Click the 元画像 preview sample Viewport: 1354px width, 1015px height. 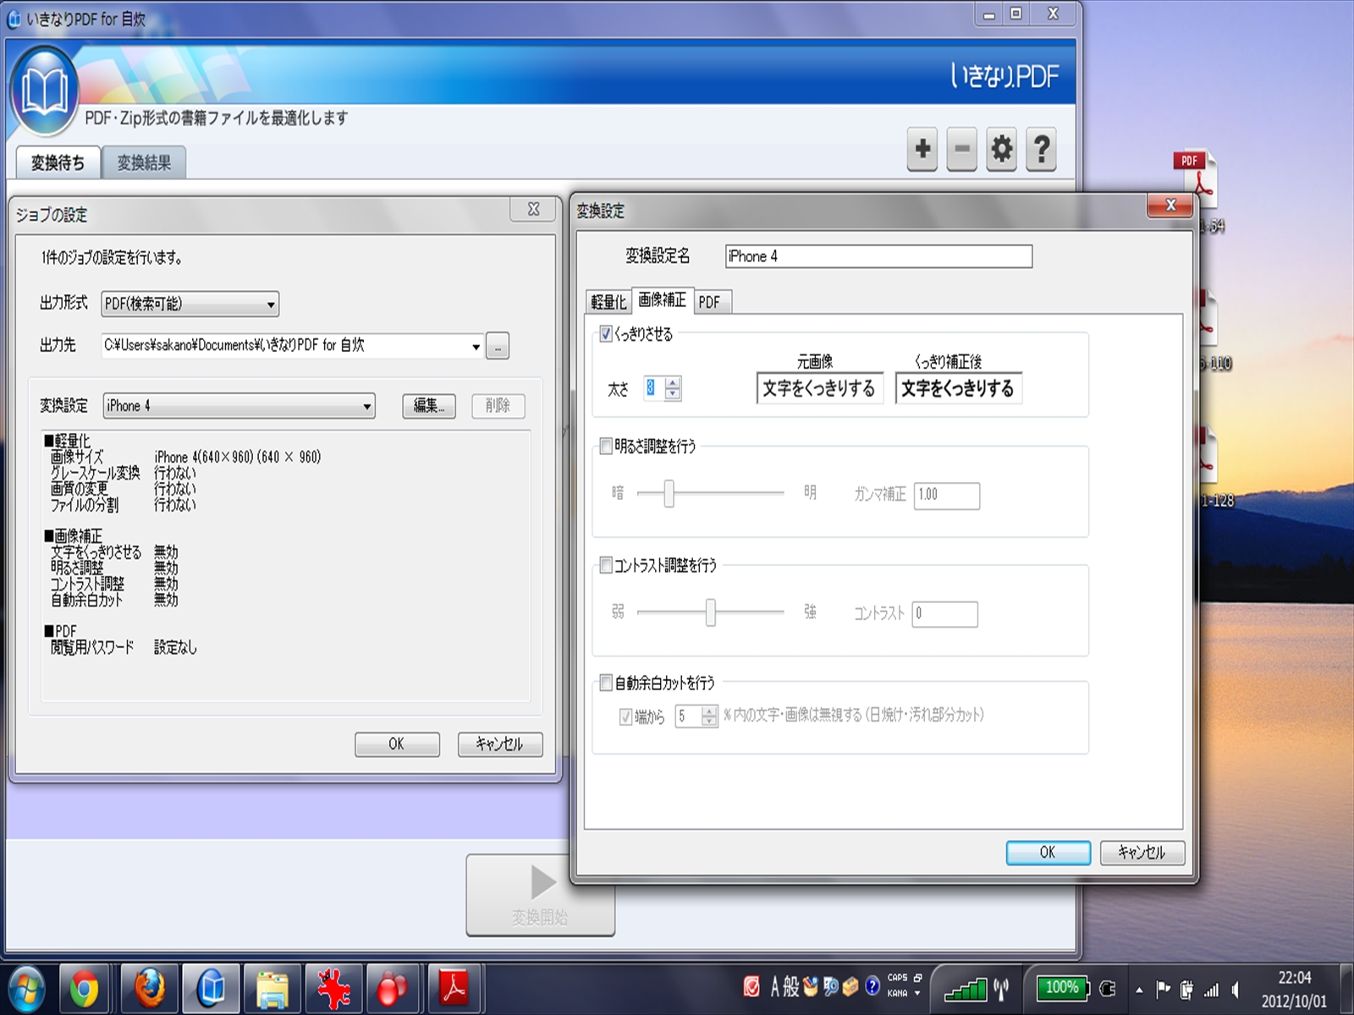pos(819,388)
